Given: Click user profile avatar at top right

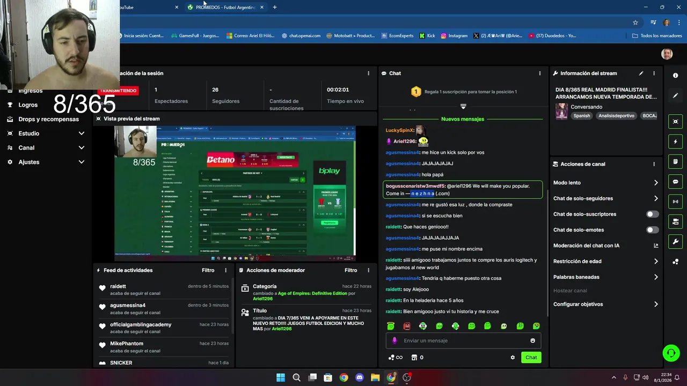Looking at the screenshot, I should (667, 54).
